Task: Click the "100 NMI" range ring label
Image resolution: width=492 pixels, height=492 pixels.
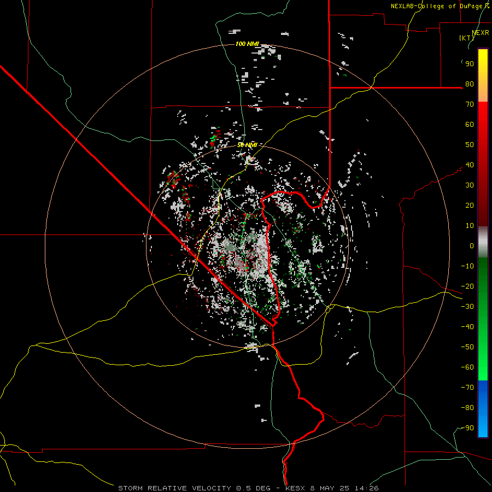Action: coord(247,44)
